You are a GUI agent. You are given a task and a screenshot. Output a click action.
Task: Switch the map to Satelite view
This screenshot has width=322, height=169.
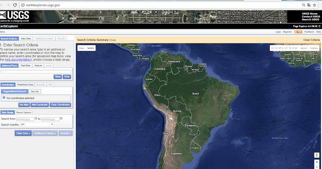click(x=90, y=48)
